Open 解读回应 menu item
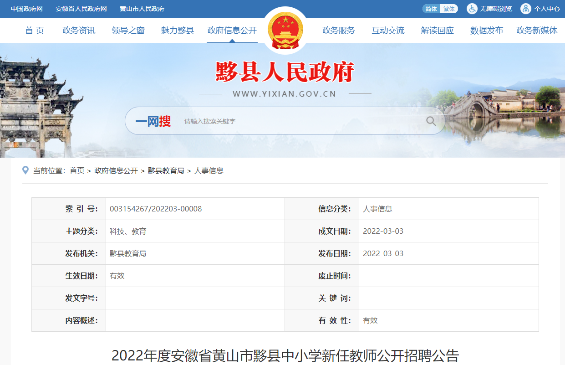This screenshot has height=365, width=565. (438, 31)
